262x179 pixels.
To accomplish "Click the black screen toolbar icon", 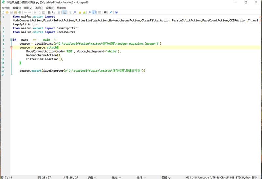I will click(105, 12).
